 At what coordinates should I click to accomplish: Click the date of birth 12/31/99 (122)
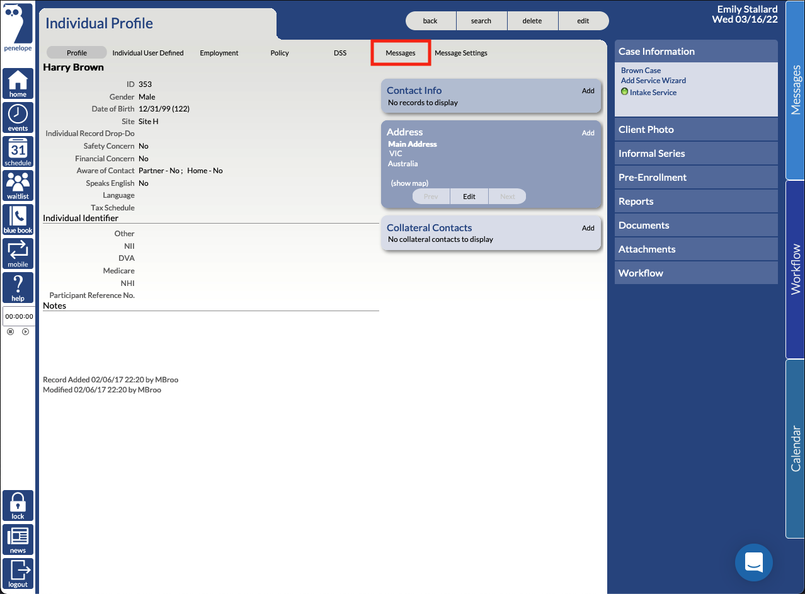point(164,109)
